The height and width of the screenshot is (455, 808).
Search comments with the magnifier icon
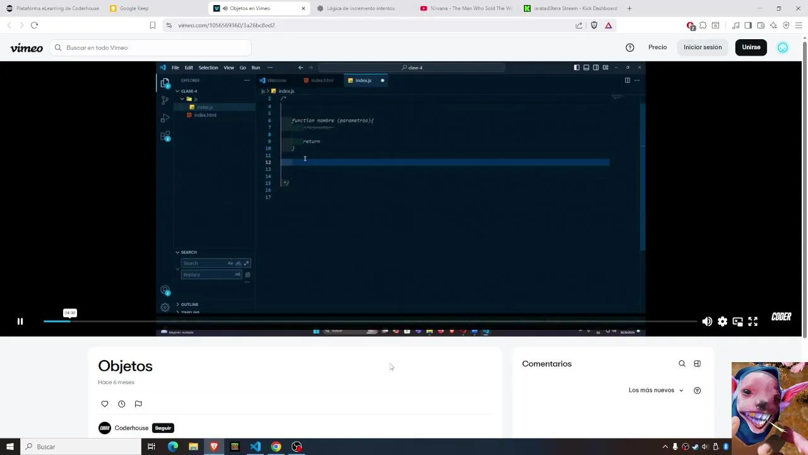(x=682, y=364)
